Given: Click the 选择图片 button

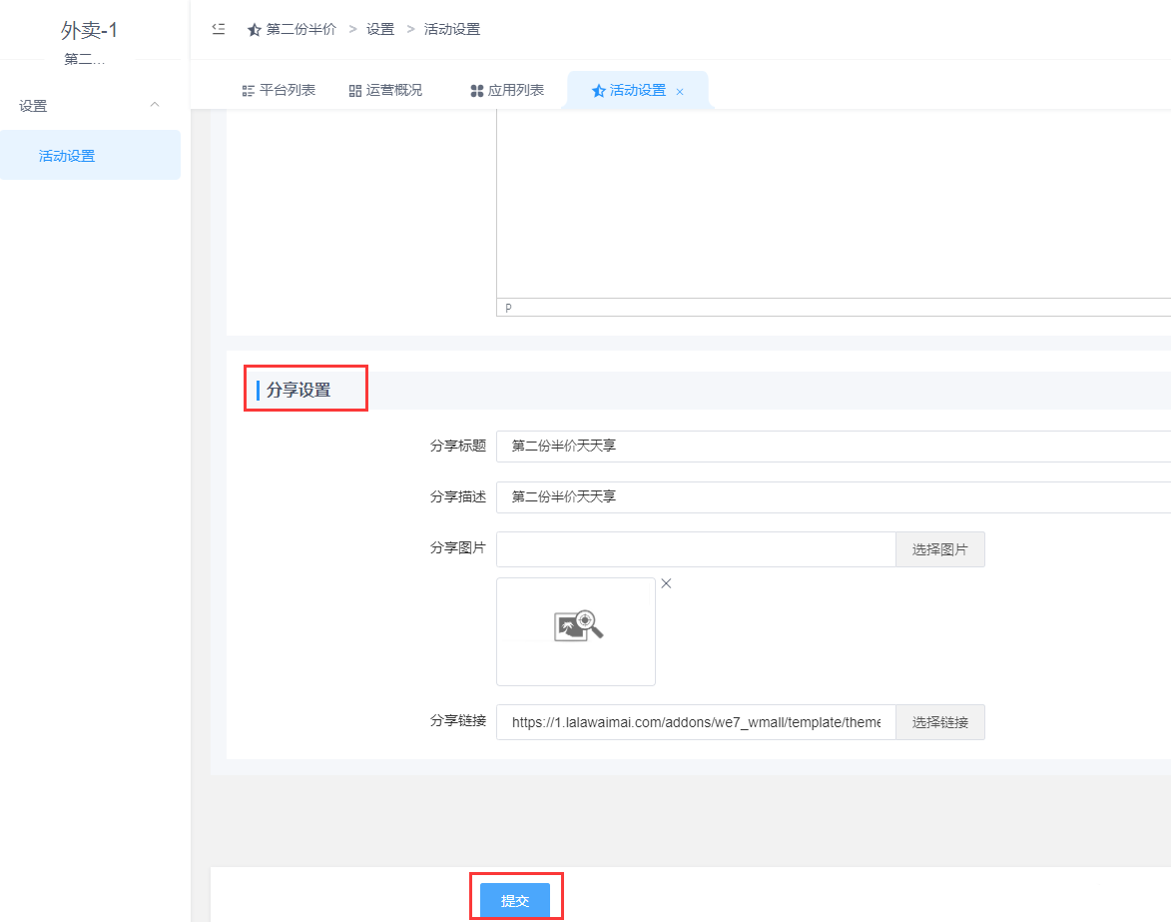Looking at the screenshot, I should (939, 549).
